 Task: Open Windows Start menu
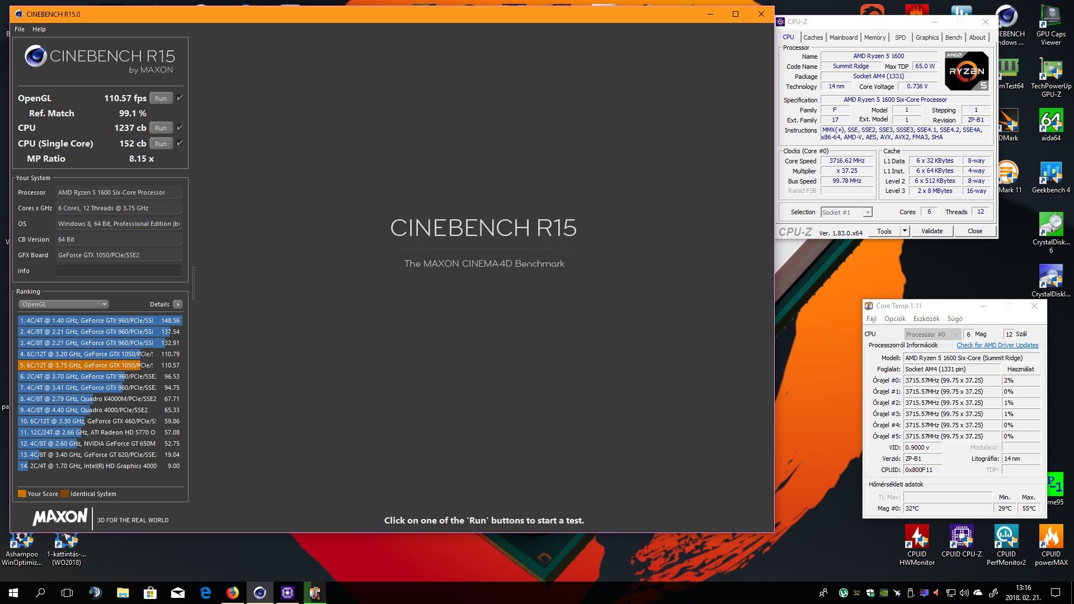tap(13, 593)
